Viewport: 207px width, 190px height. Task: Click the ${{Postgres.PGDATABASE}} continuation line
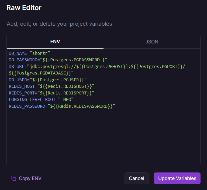tap(41, 73)
